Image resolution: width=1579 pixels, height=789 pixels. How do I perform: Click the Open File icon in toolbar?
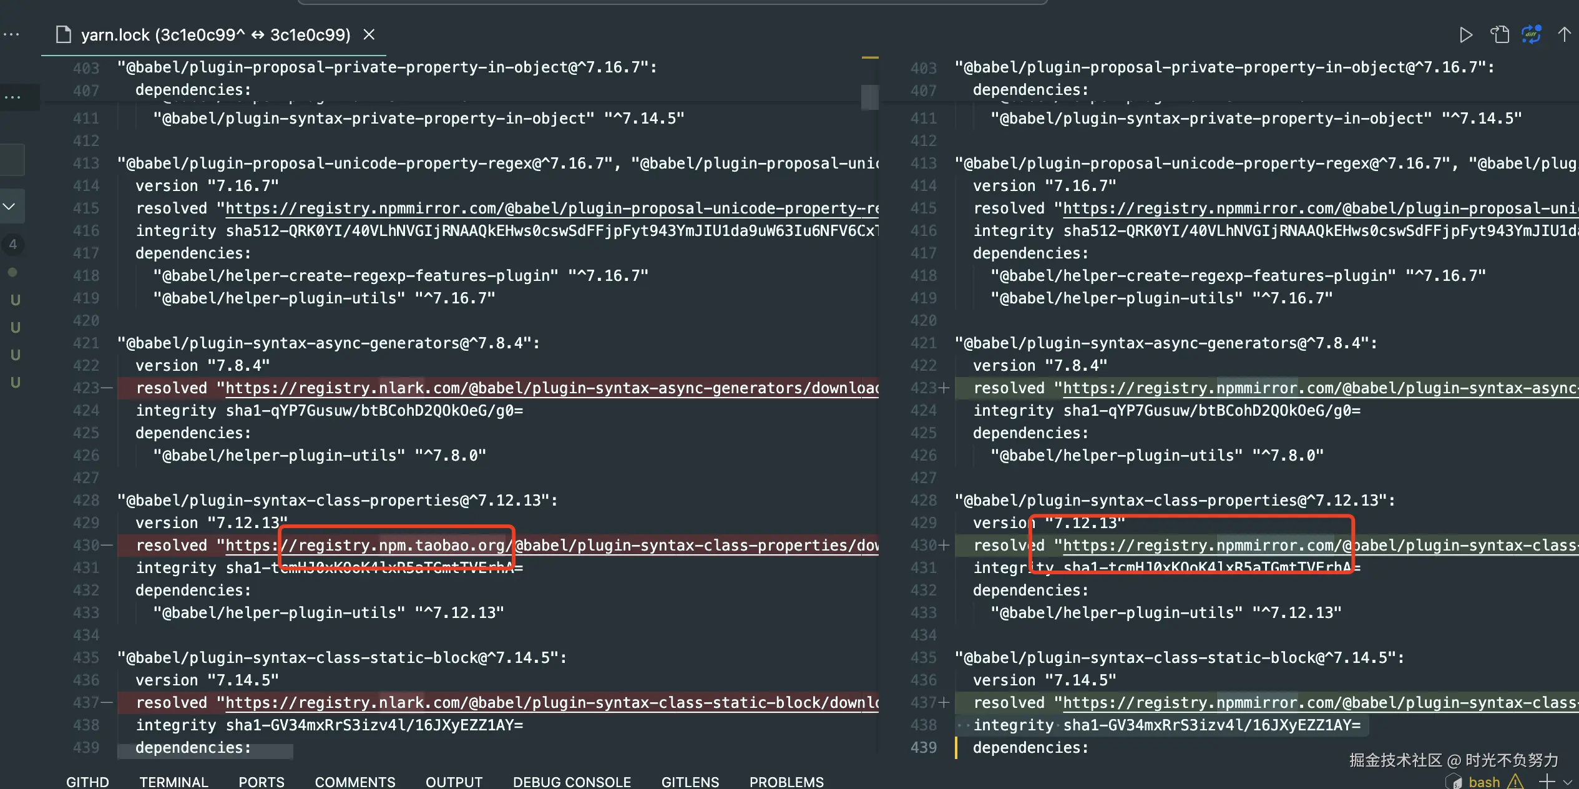click(1499, 35)
